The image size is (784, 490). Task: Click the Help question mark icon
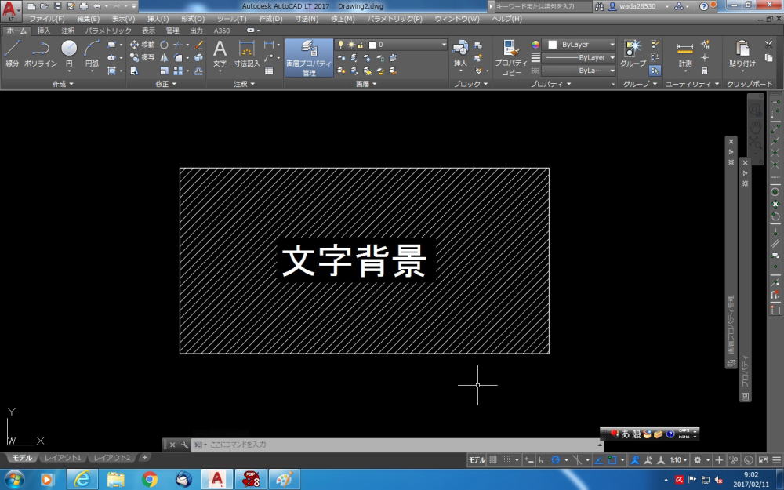[703, 6]
